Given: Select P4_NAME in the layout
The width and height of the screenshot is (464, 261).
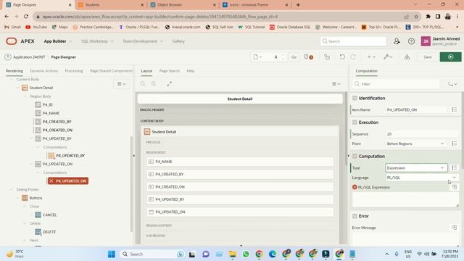Looking at the screenshot, I should (x=240, y=162).
